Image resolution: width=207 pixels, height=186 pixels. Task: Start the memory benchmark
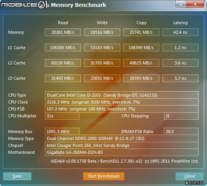[x=104, y=176]
